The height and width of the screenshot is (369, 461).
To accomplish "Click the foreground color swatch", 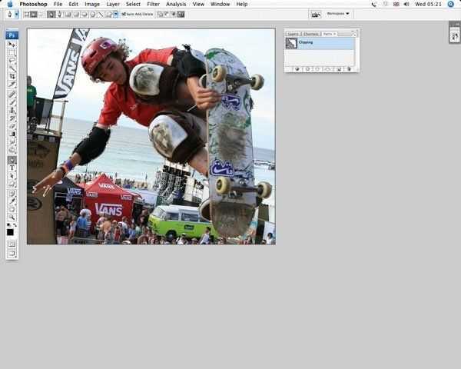I will pyautogui.click(x=10, y=231).
